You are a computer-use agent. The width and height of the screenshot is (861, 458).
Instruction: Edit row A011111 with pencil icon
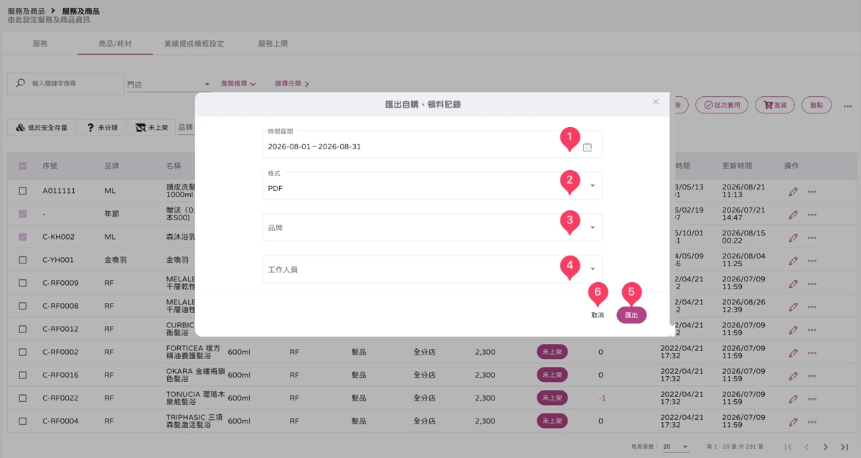(793, 192)
